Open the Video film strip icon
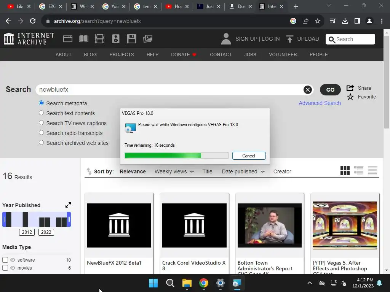 (x=100, y=39)
